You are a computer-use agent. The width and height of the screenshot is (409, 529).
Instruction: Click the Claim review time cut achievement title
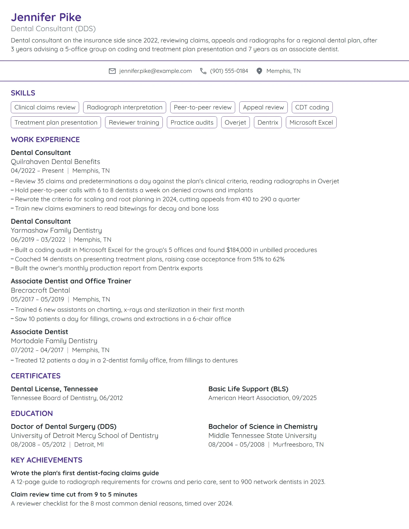point(74,495)
